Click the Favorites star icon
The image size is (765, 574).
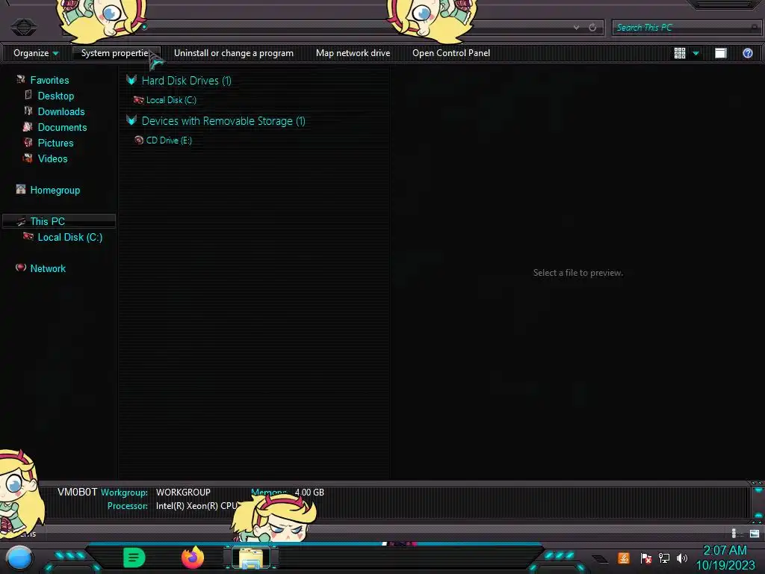pos(20,79)
